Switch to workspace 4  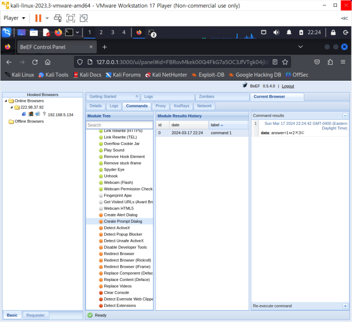pos(124,32)
